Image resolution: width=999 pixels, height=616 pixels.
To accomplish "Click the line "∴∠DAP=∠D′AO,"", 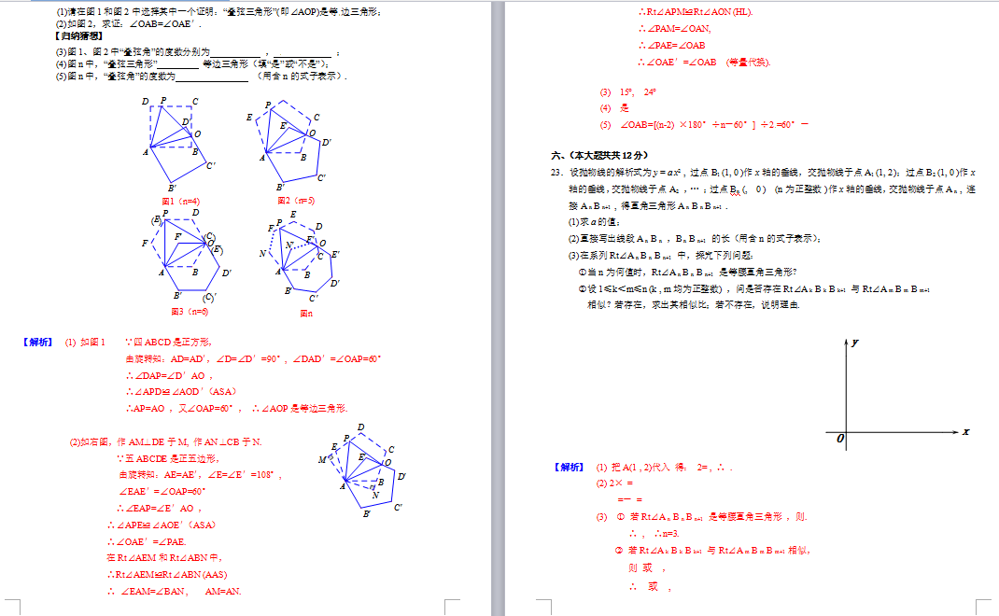I will pyautogui.click(x=169, y=376).
